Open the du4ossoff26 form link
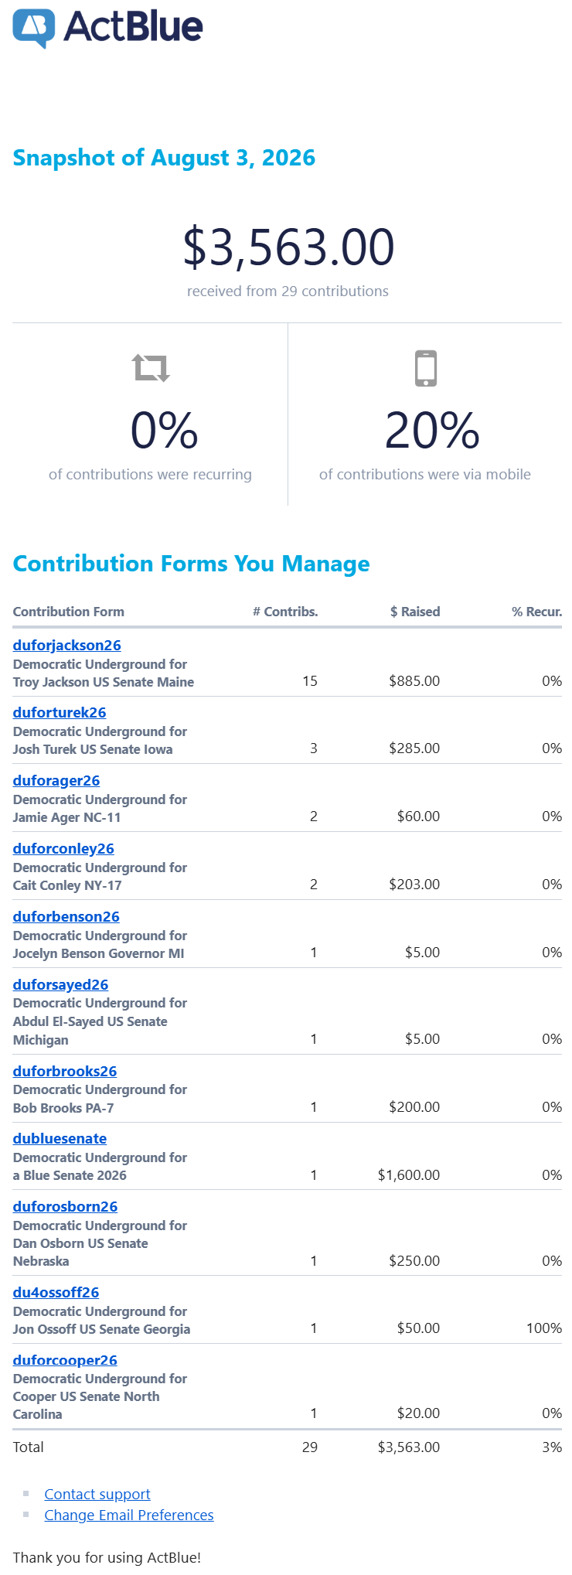The width and height of the screenshot is (572, 1575). tap(56, 1292)
